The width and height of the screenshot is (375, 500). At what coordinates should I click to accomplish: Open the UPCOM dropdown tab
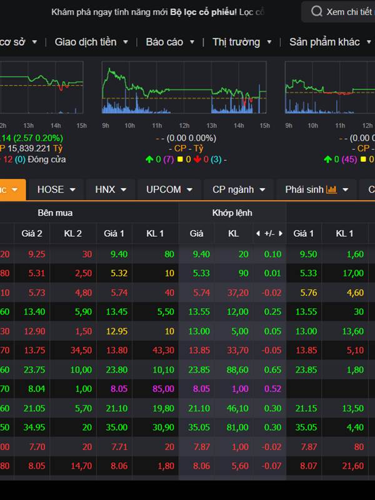coord(169,190)
